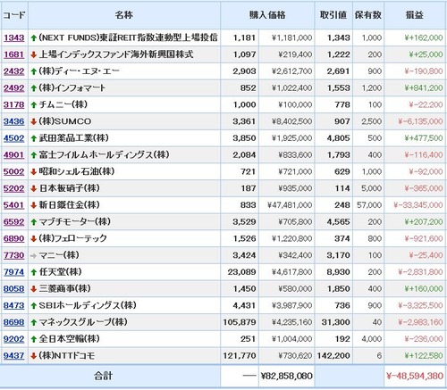This screenshot has width=447, height=390.
Task: Click the 保有数 column header
Action: 368,15
